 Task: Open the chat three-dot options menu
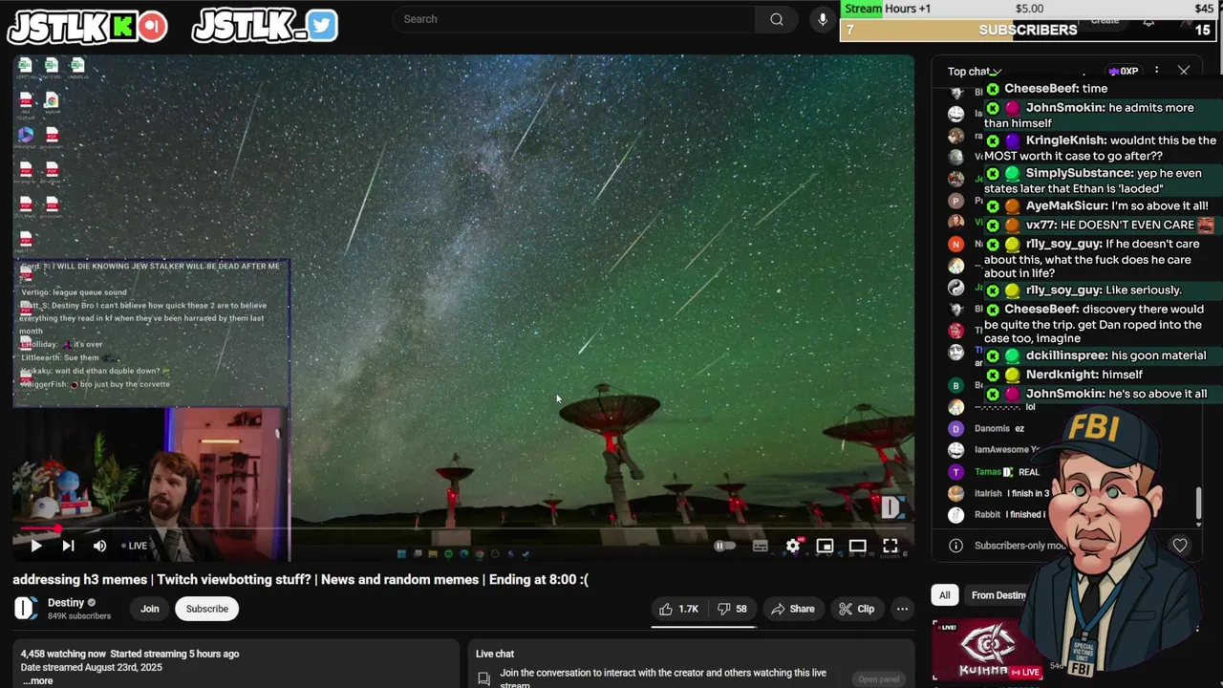point(1156,71)
